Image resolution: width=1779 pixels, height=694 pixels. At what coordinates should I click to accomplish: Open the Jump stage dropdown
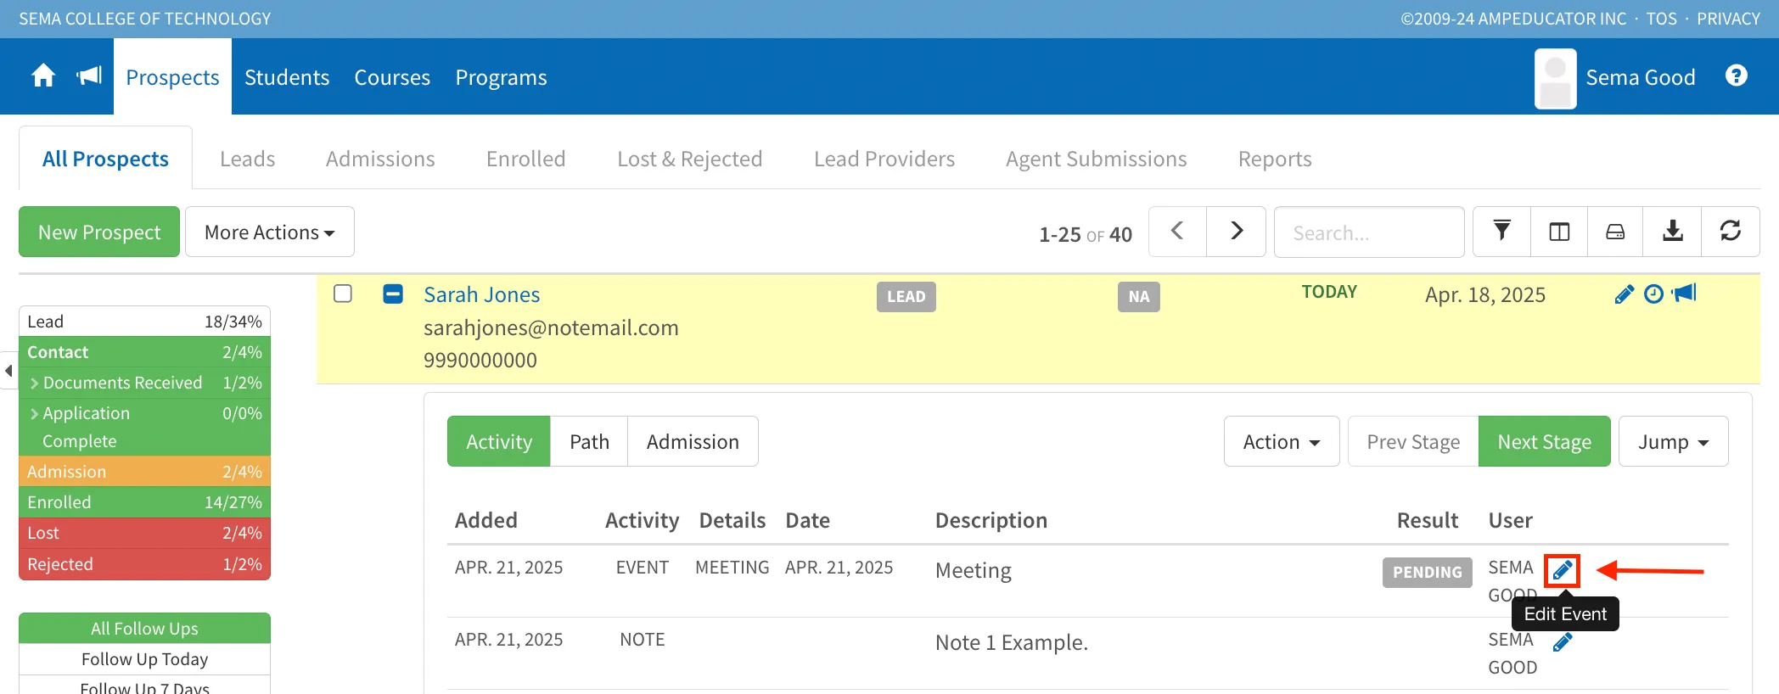(1673, 441)
